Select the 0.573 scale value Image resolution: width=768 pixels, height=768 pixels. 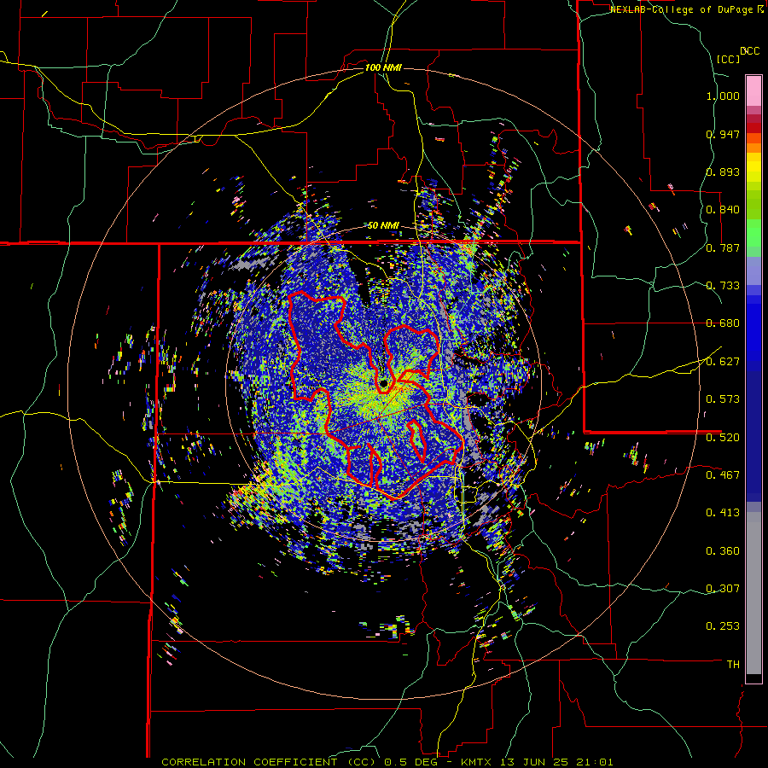click(x=723, y=399)
